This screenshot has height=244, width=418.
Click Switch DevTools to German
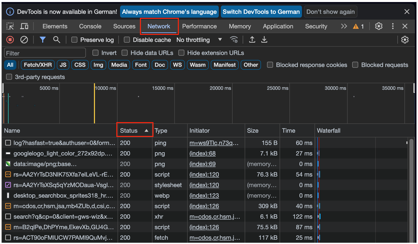(x=261, y=12)
